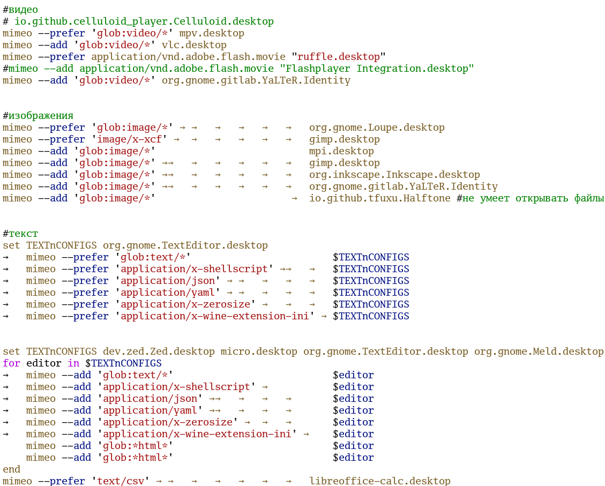This screenshot has width=605, height=486.
Task: Click 'application/x-shellscript' in the --add line
Action: pos(176,387)
